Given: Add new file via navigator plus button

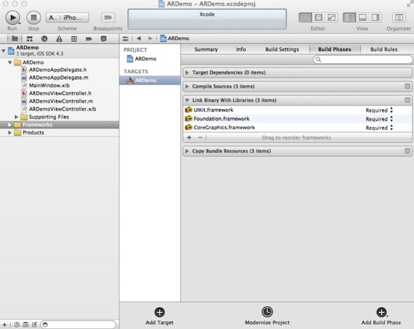Looking at the screenshot, I should pos(5,325).
